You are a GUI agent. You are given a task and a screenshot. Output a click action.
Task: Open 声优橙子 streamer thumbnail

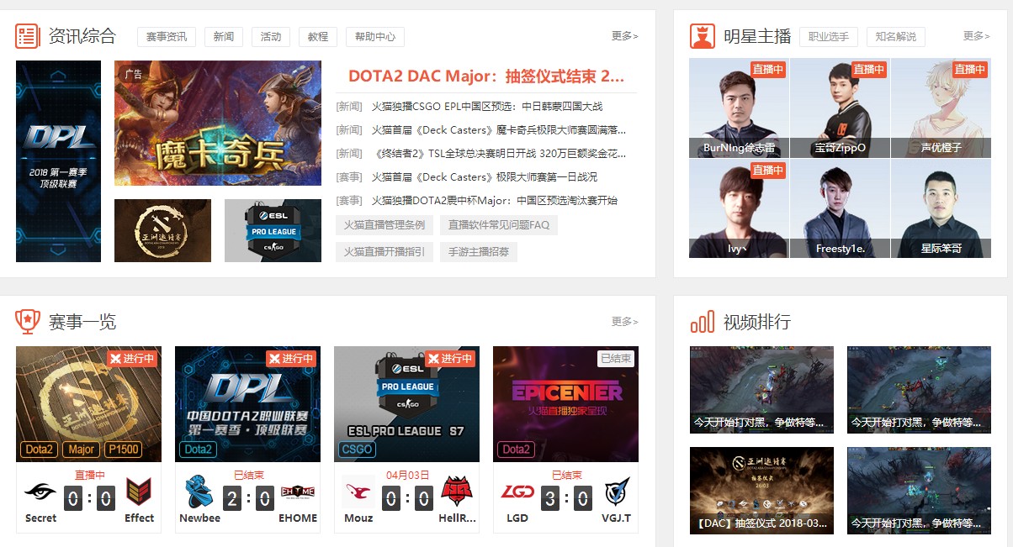(941, 108)
